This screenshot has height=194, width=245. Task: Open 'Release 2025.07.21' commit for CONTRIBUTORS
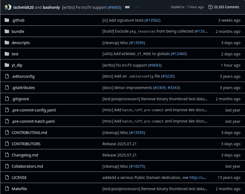[119, 144]
